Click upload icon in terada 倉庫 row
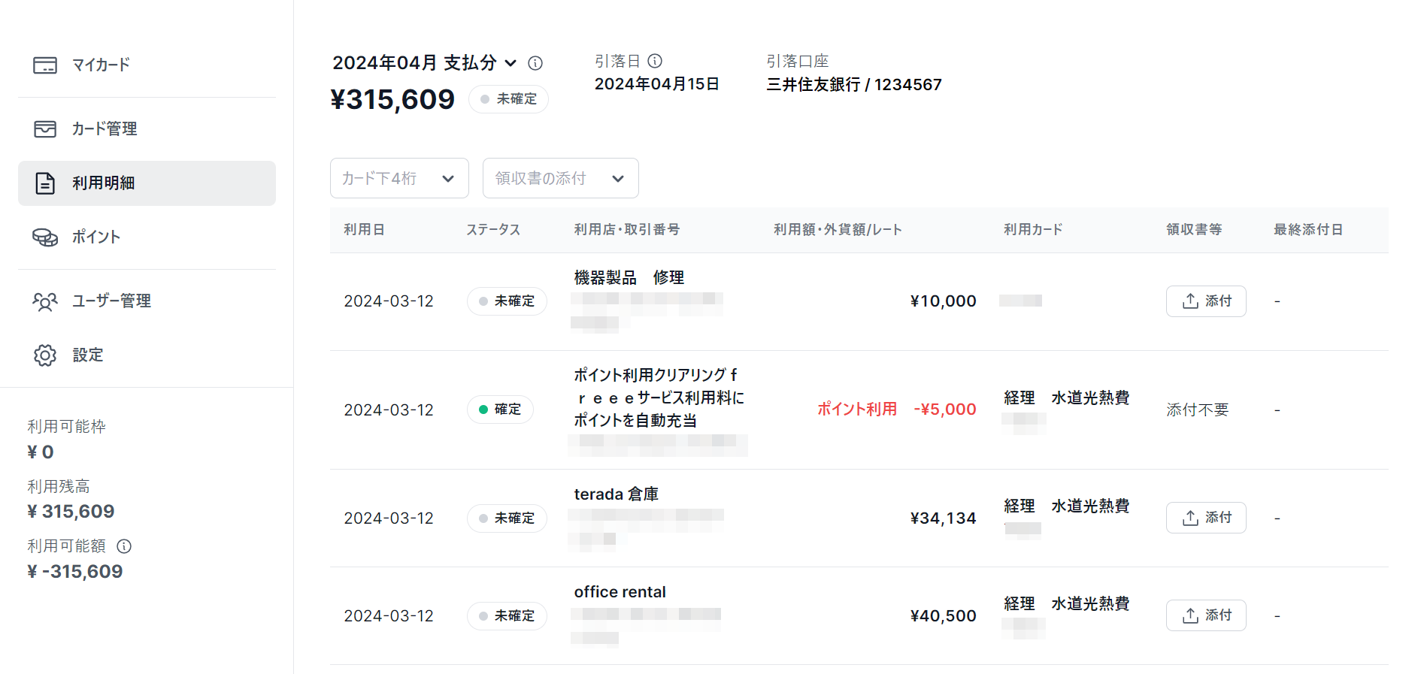This screenshot has height=674, width=1424. [1190, 518]
